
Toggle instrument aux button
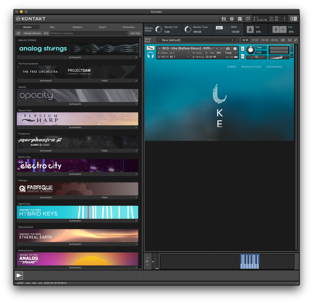click(x=292, y=53)
